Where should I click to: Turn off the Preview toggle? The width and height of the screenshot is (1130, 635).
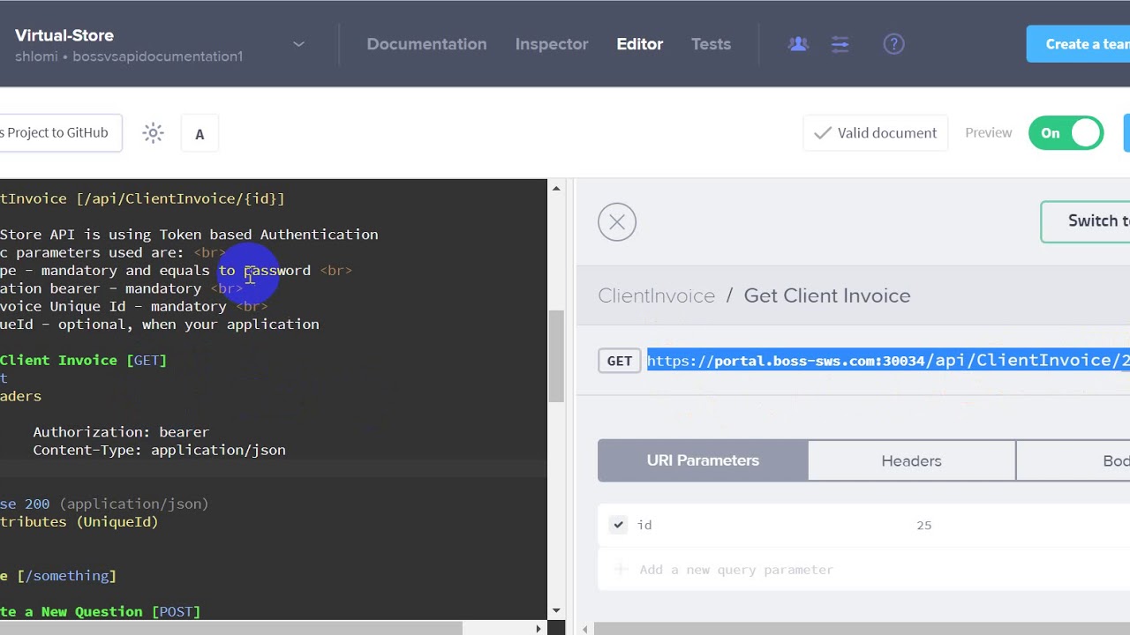(x=1066, y=133)
